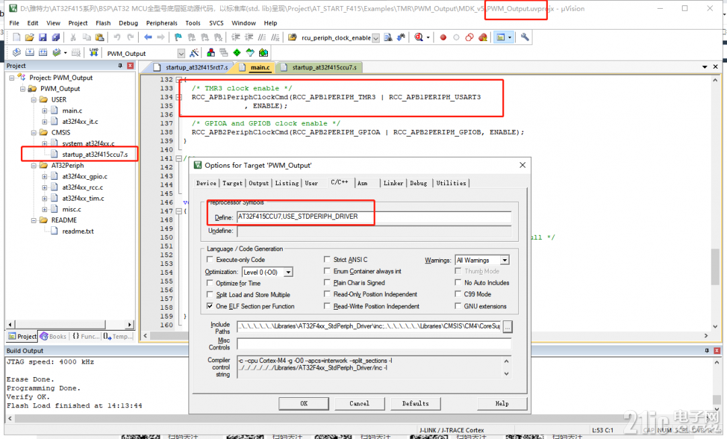Click the Cut scissors icon
The height and width of the screenshot is (439, 727).
(73, 38)
